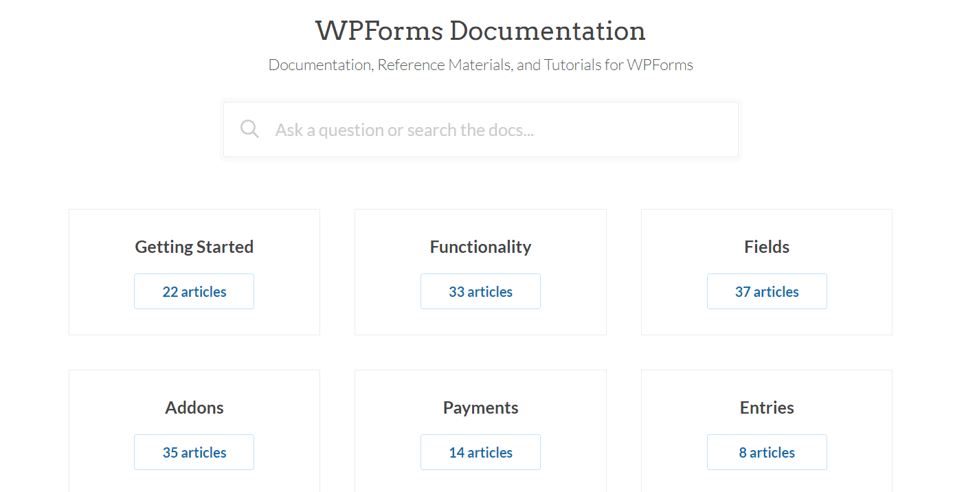This screenshot has width=953, height=492.
Task: Click the magnifying glass search icon
Action: [x=249, y=129]
